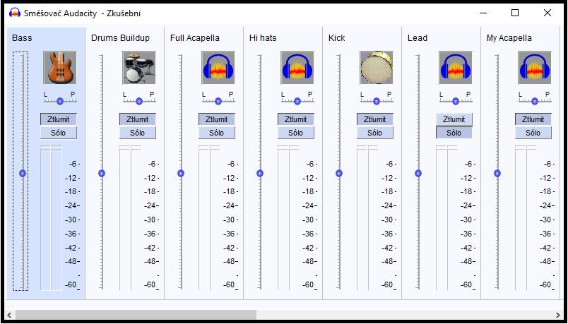The height and width of the screenshot is (324, 568).
Task: Click the Lead track headphones icon
Action: pyautogui.click(x=456, y=68)
